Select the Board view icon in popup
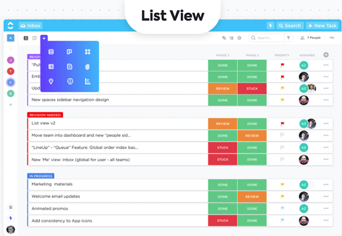Screen dimensions: 342x236 (x=70, y=52)
